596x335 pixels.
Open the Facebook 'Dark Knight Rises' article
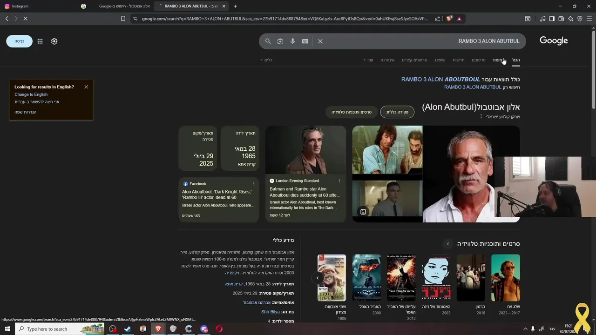tap(217, 194)
